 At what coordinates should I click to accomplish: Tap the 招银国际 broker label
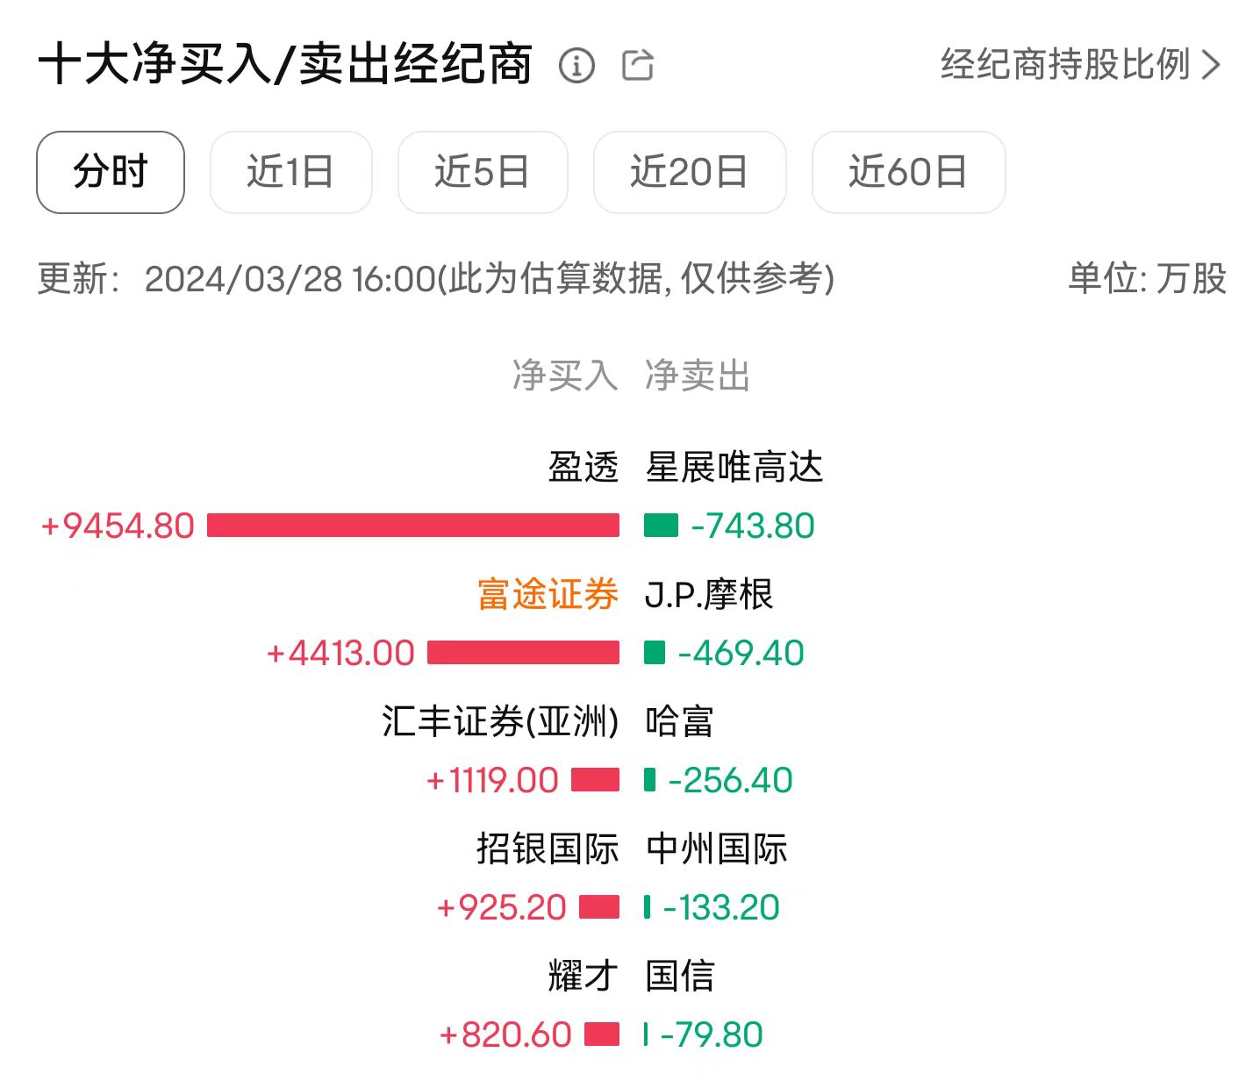click(x=548, y=849)
